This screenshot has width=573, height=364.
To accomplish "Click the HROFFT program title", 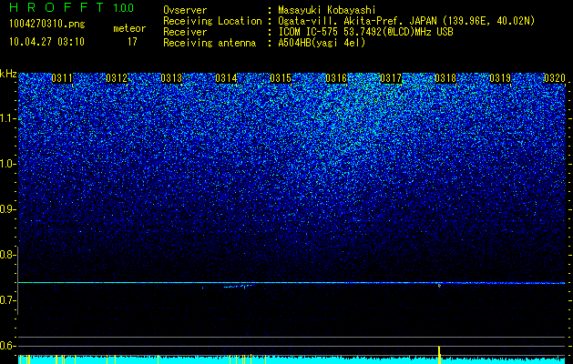I will [x=56, y=7].
